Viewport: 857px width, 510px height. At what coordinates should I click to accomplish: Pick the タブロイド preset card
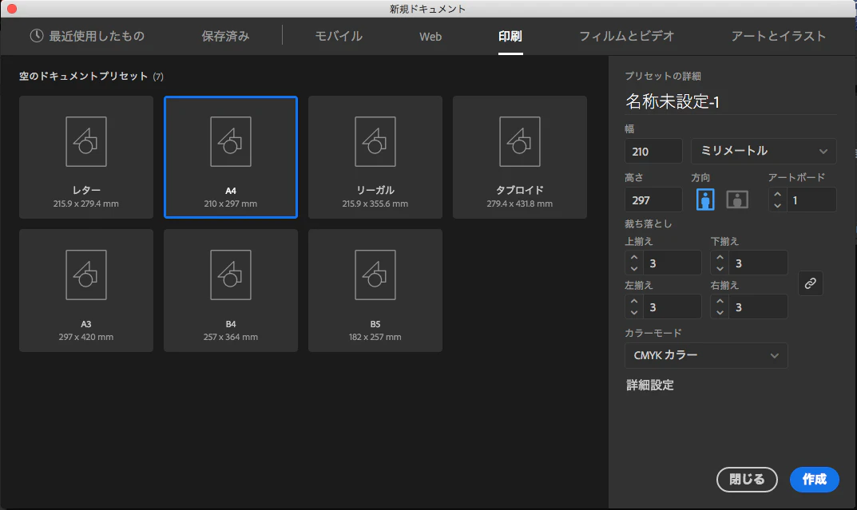point(520,157)
